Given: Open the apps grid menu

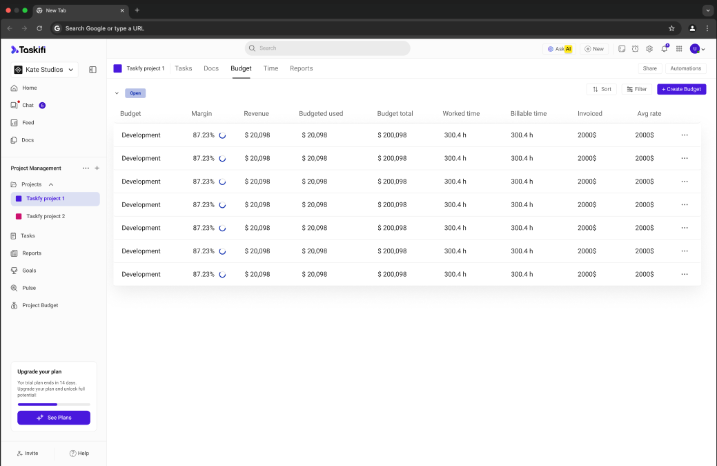Looking at the screenshot, I should click(x=679, y=49).
